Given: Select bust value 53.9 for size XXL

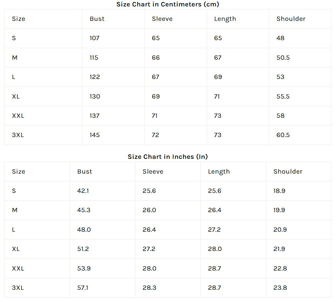Looking at the screenshot, I should tap(84, 269).
